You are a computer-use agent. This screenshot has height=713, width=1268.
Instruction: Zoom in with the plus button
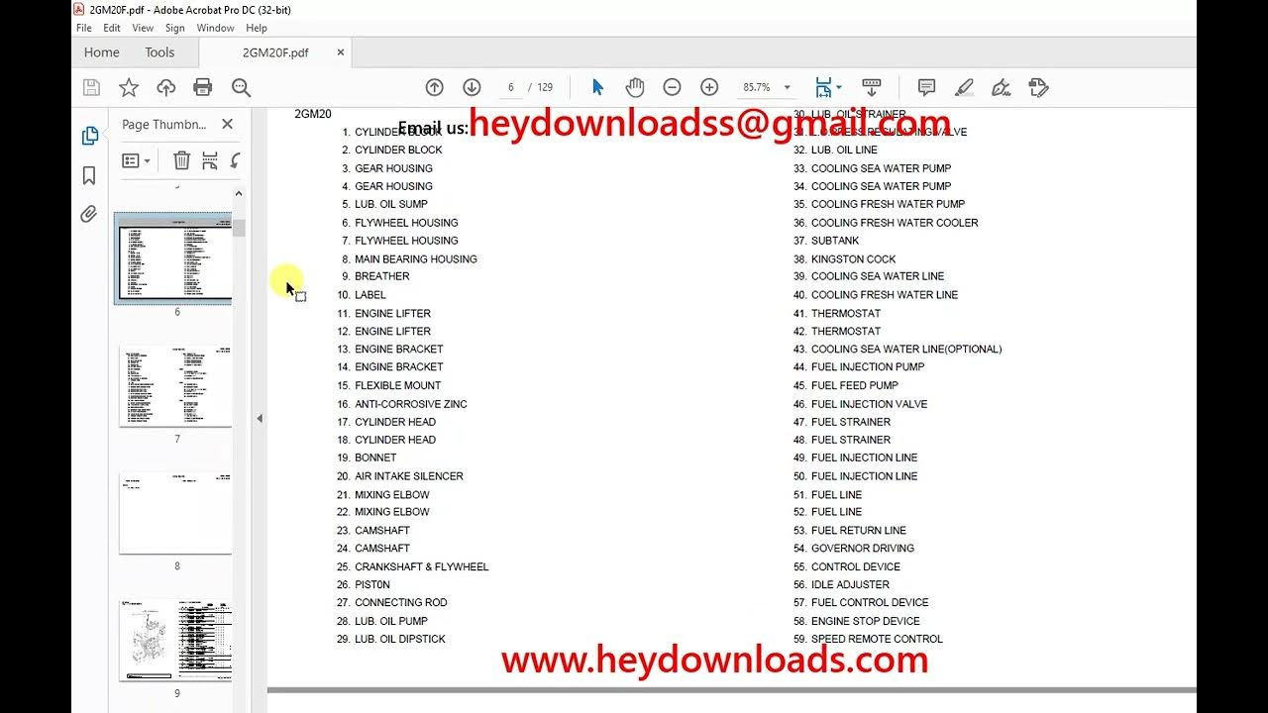pyautogui.click(x=709, y=87)
